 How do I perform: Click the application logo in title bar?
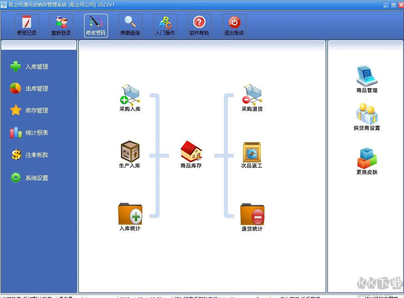click(4, 5)
